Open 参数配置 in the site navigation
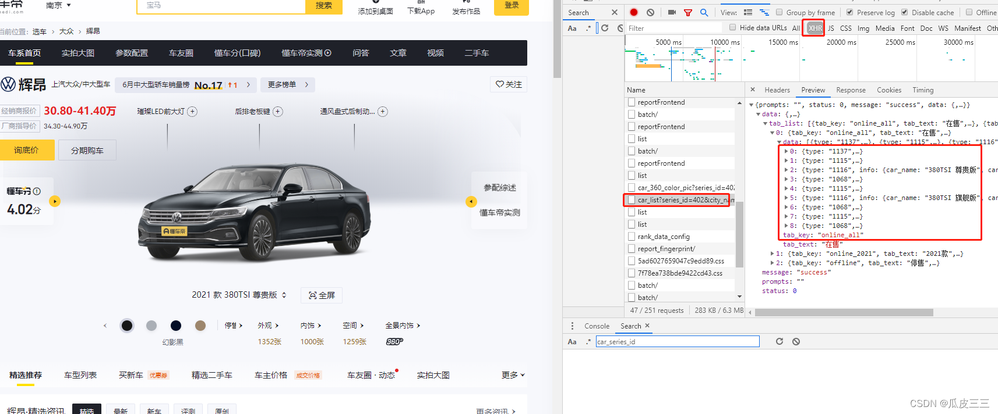This screenshot has width=998, height=414. [132, 53]
